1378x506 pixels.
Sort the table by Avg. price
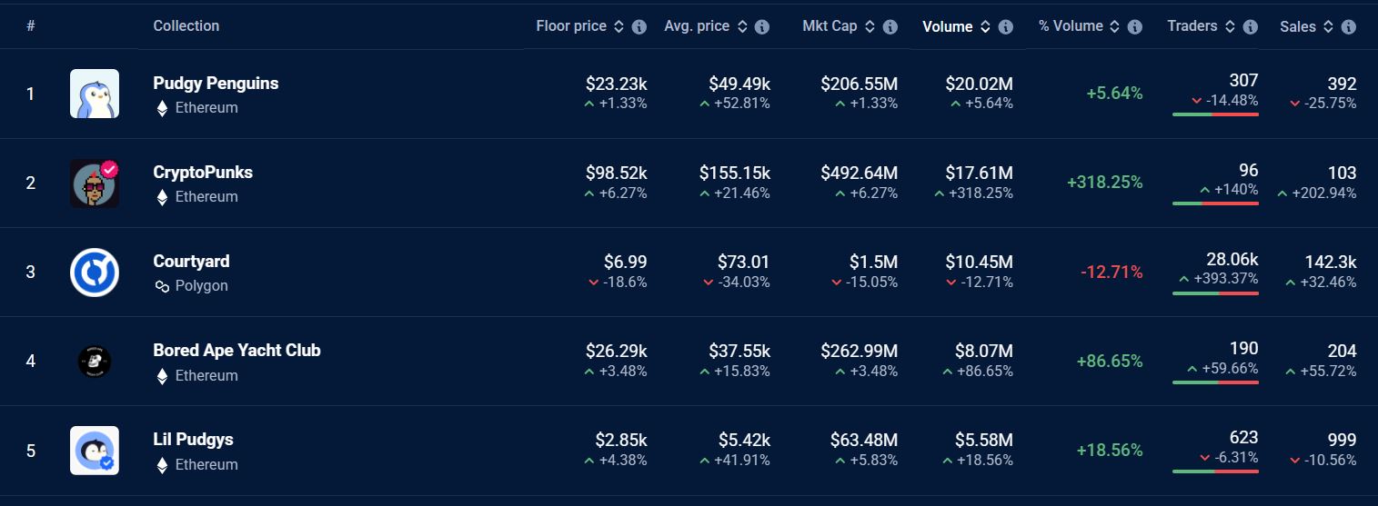[741, 27]
